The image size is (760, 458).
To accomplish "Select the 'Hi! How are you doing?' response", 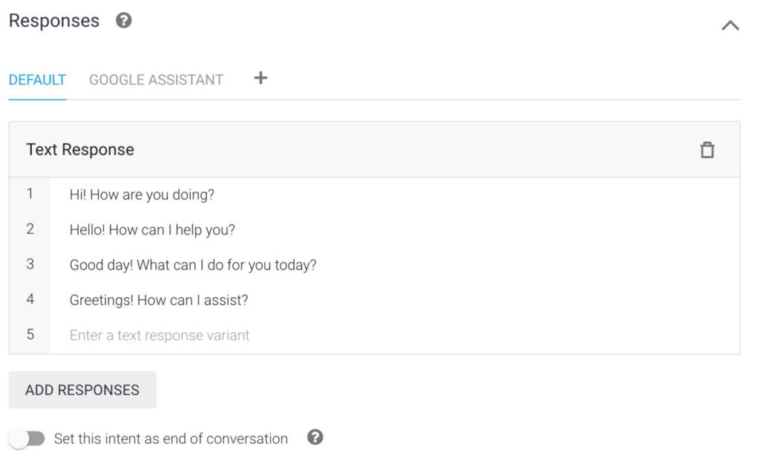I will pos(142,194).
